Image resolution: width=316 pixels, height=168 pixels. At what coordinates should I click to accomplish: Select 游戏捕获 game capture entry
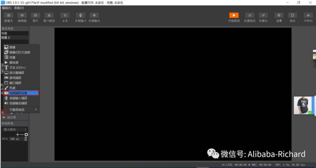point(21,78)
